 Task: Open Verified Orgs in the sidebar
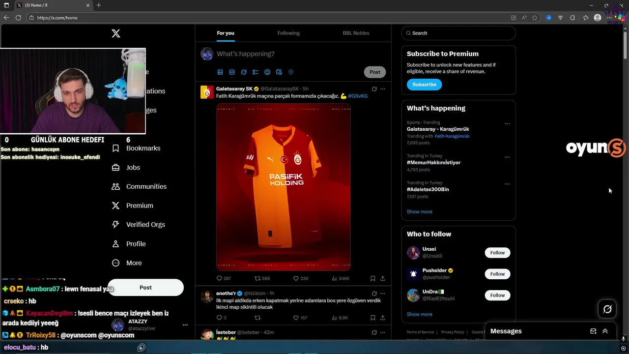pos(139,225)
